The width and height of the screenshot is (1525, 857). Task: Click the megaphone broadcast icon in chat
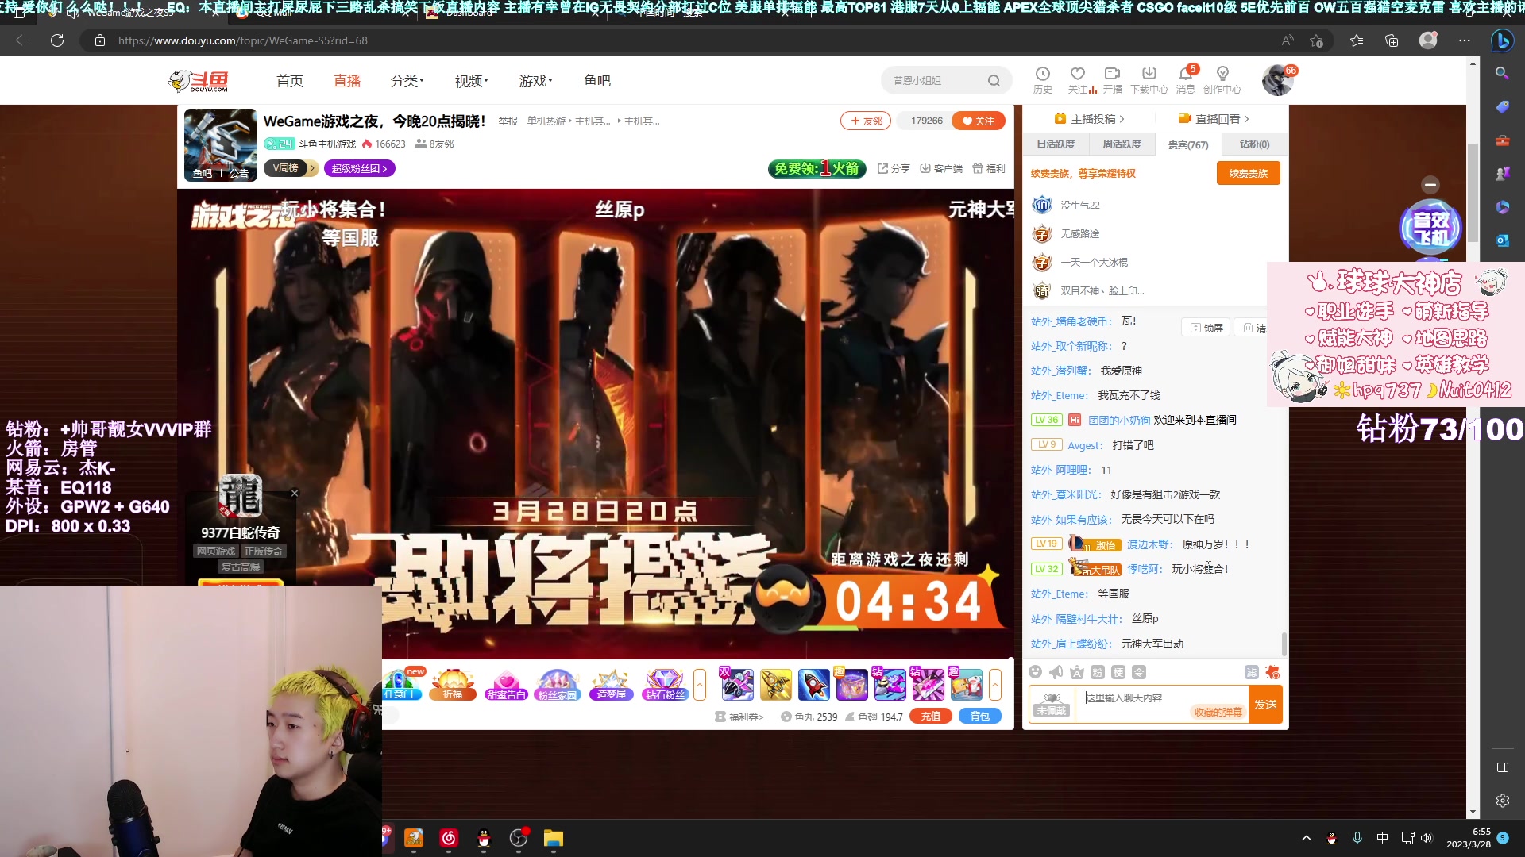coord(1056,672)
